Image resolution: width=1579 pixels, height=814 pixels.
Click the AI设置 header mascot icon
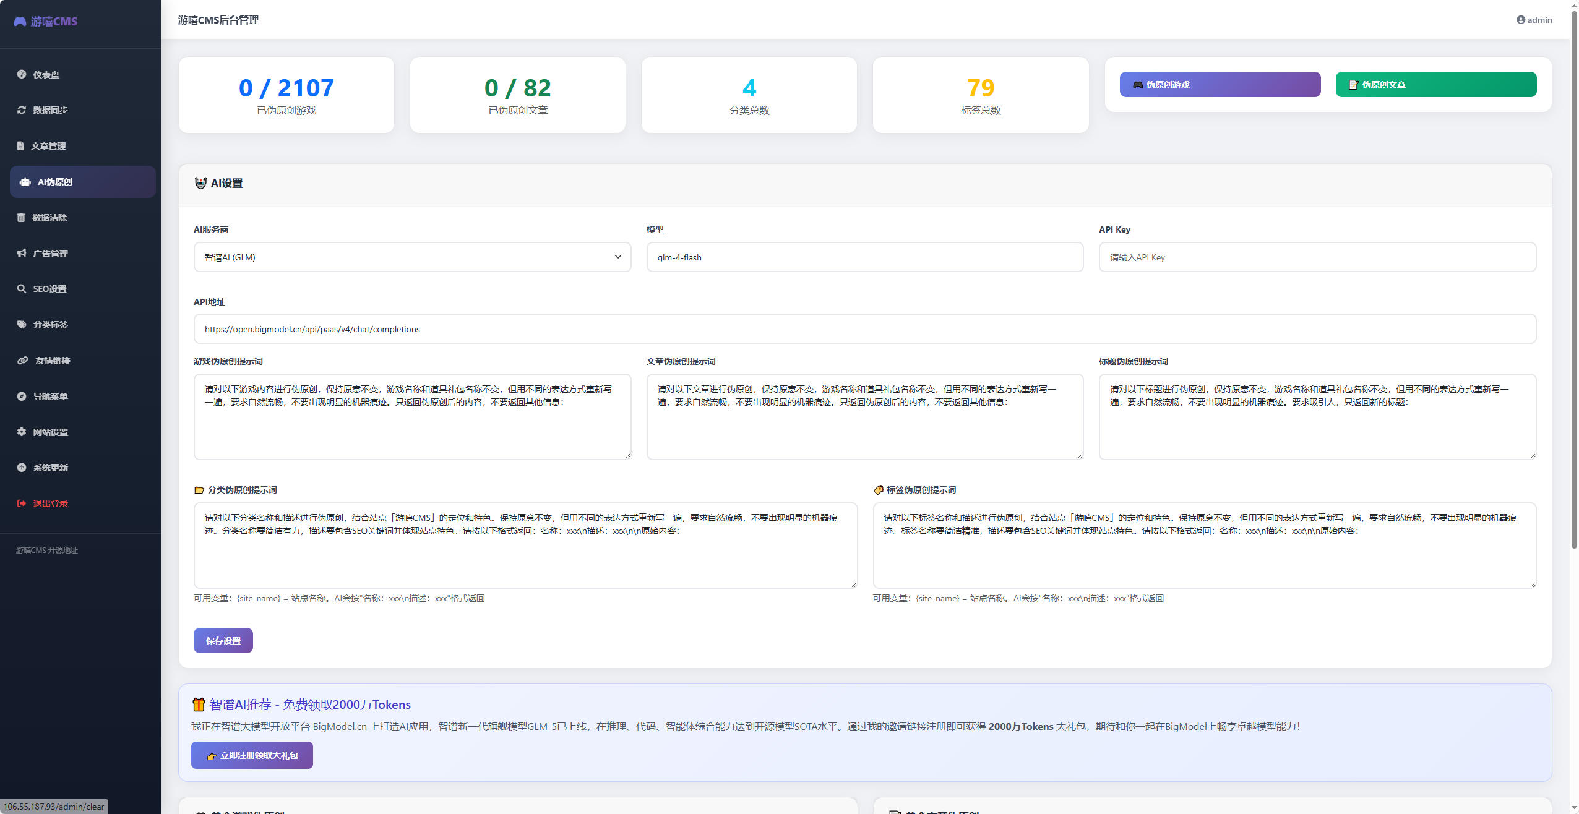point(200,183)
